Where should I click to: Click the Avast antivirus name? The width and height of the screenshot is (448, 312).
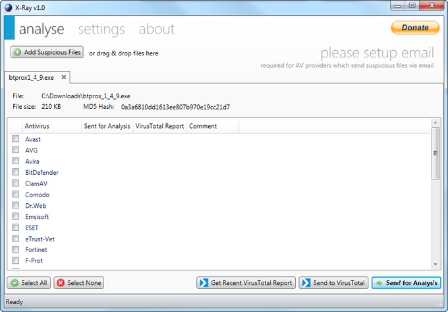(x=33, y=139)
